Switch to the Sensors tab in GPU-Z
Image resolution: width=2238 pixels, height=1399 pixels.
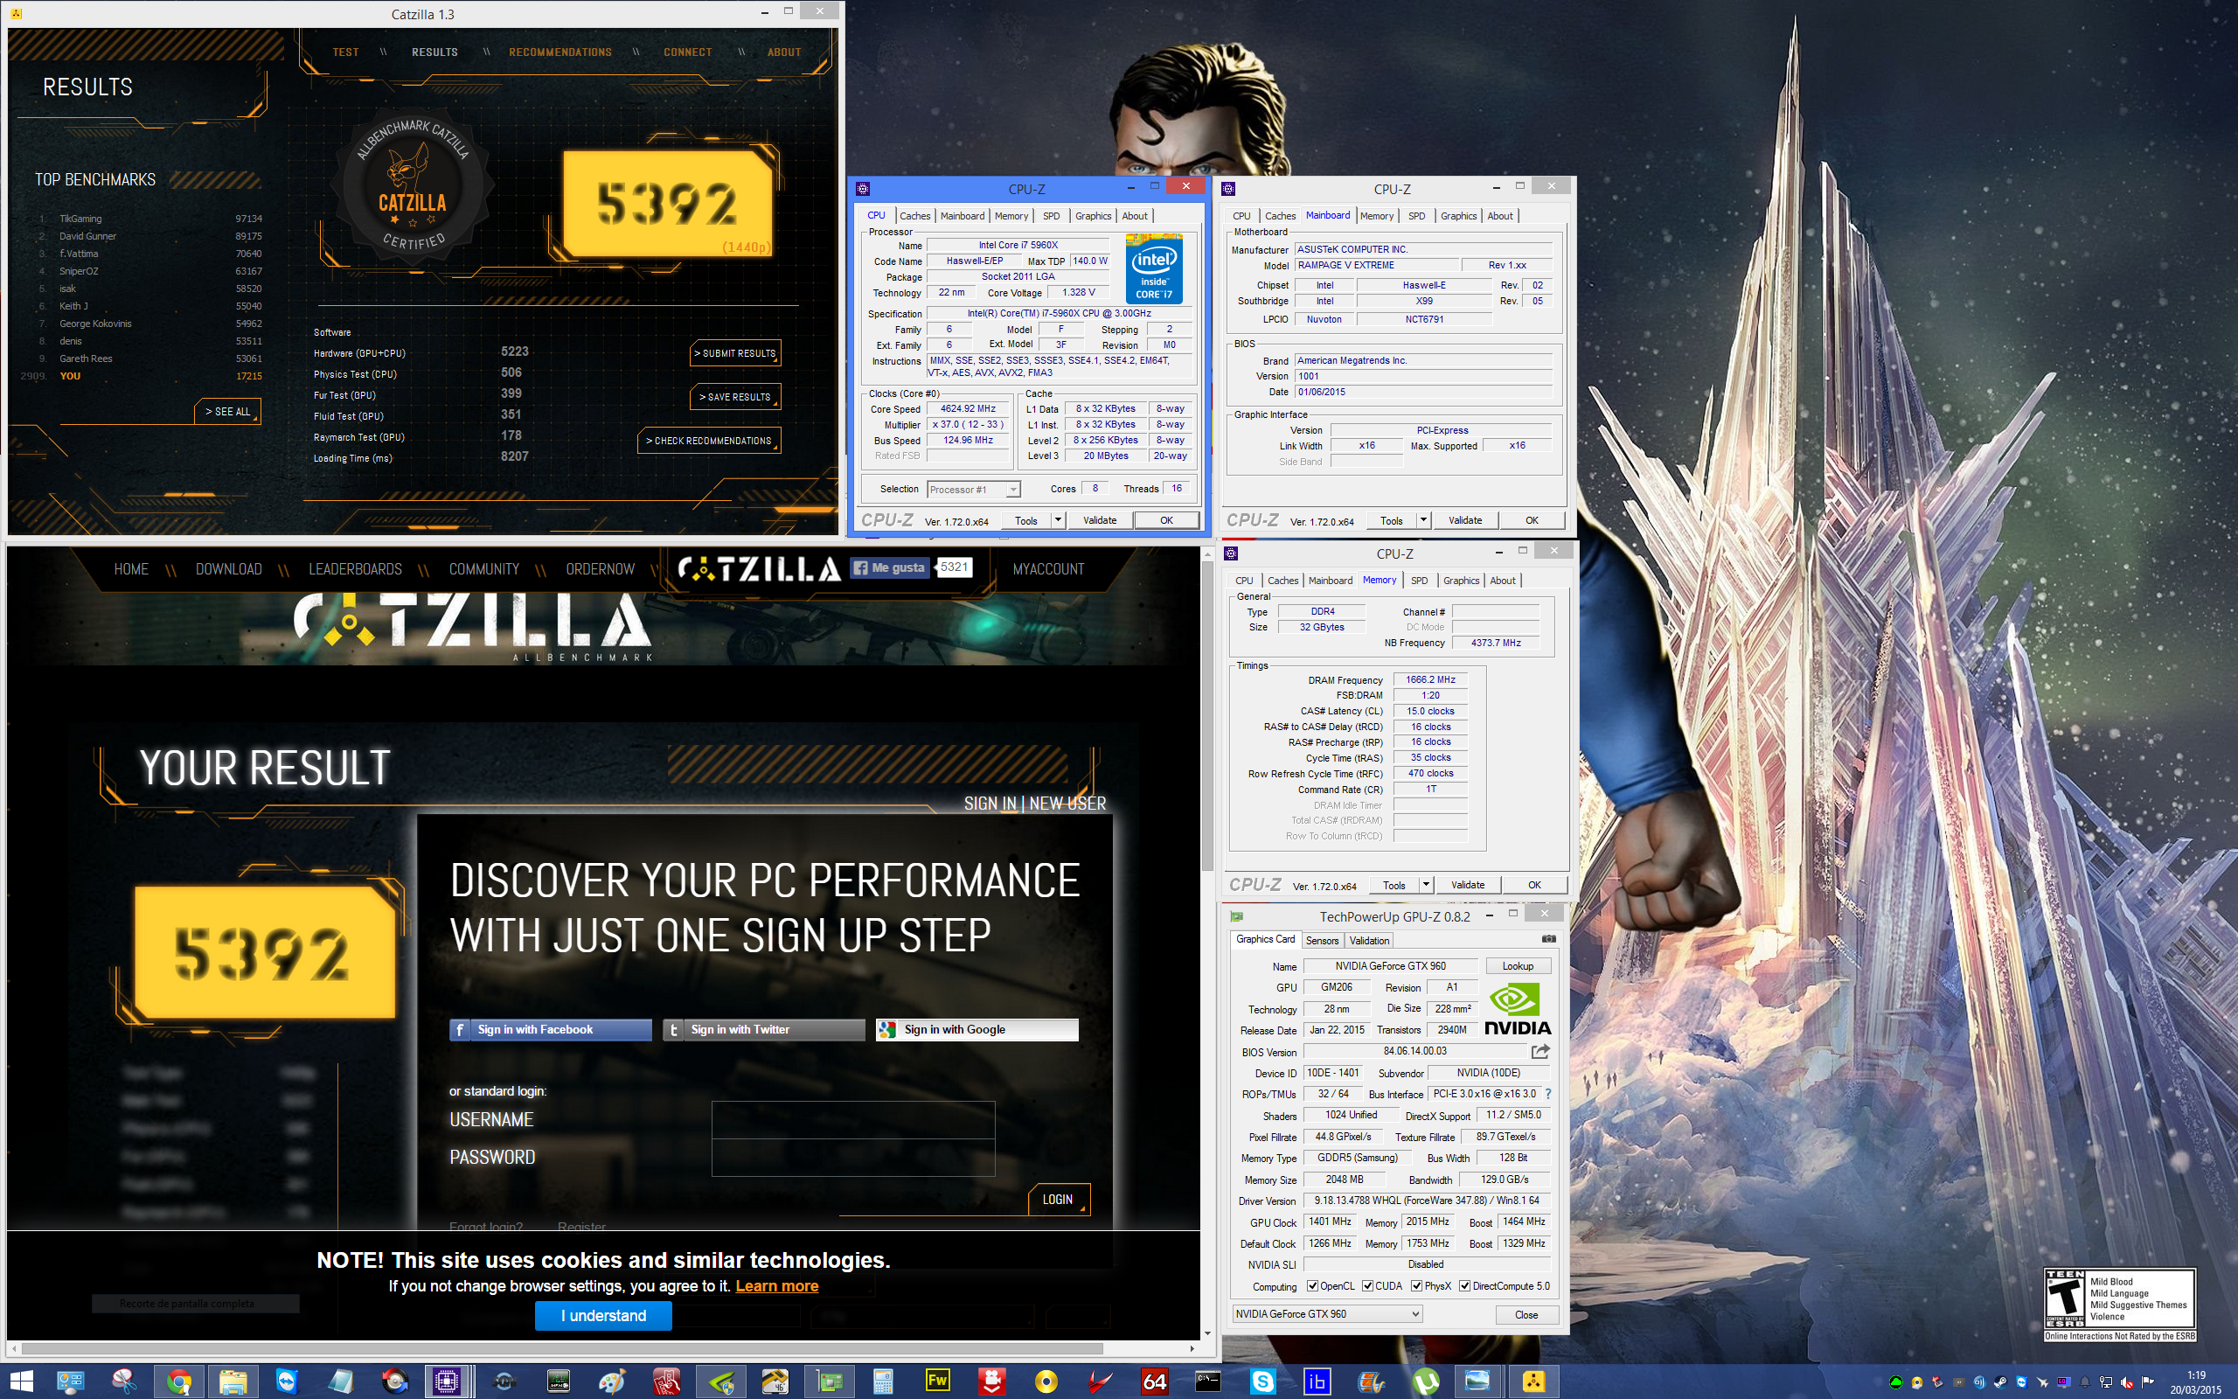(1323, 940)
